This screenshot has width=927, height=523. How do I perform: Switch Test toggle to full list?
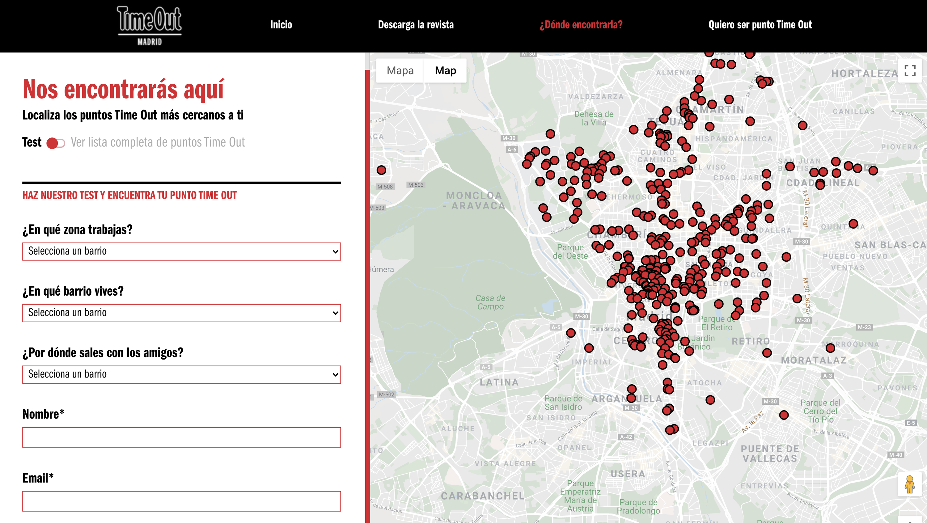pos(56,143)
